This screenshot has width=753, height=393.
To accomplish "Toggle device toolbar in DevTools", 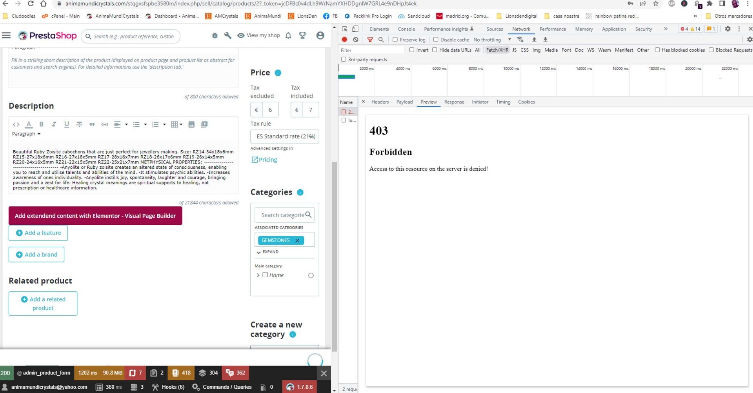I will pyautogui.click(x=355, y=29).
